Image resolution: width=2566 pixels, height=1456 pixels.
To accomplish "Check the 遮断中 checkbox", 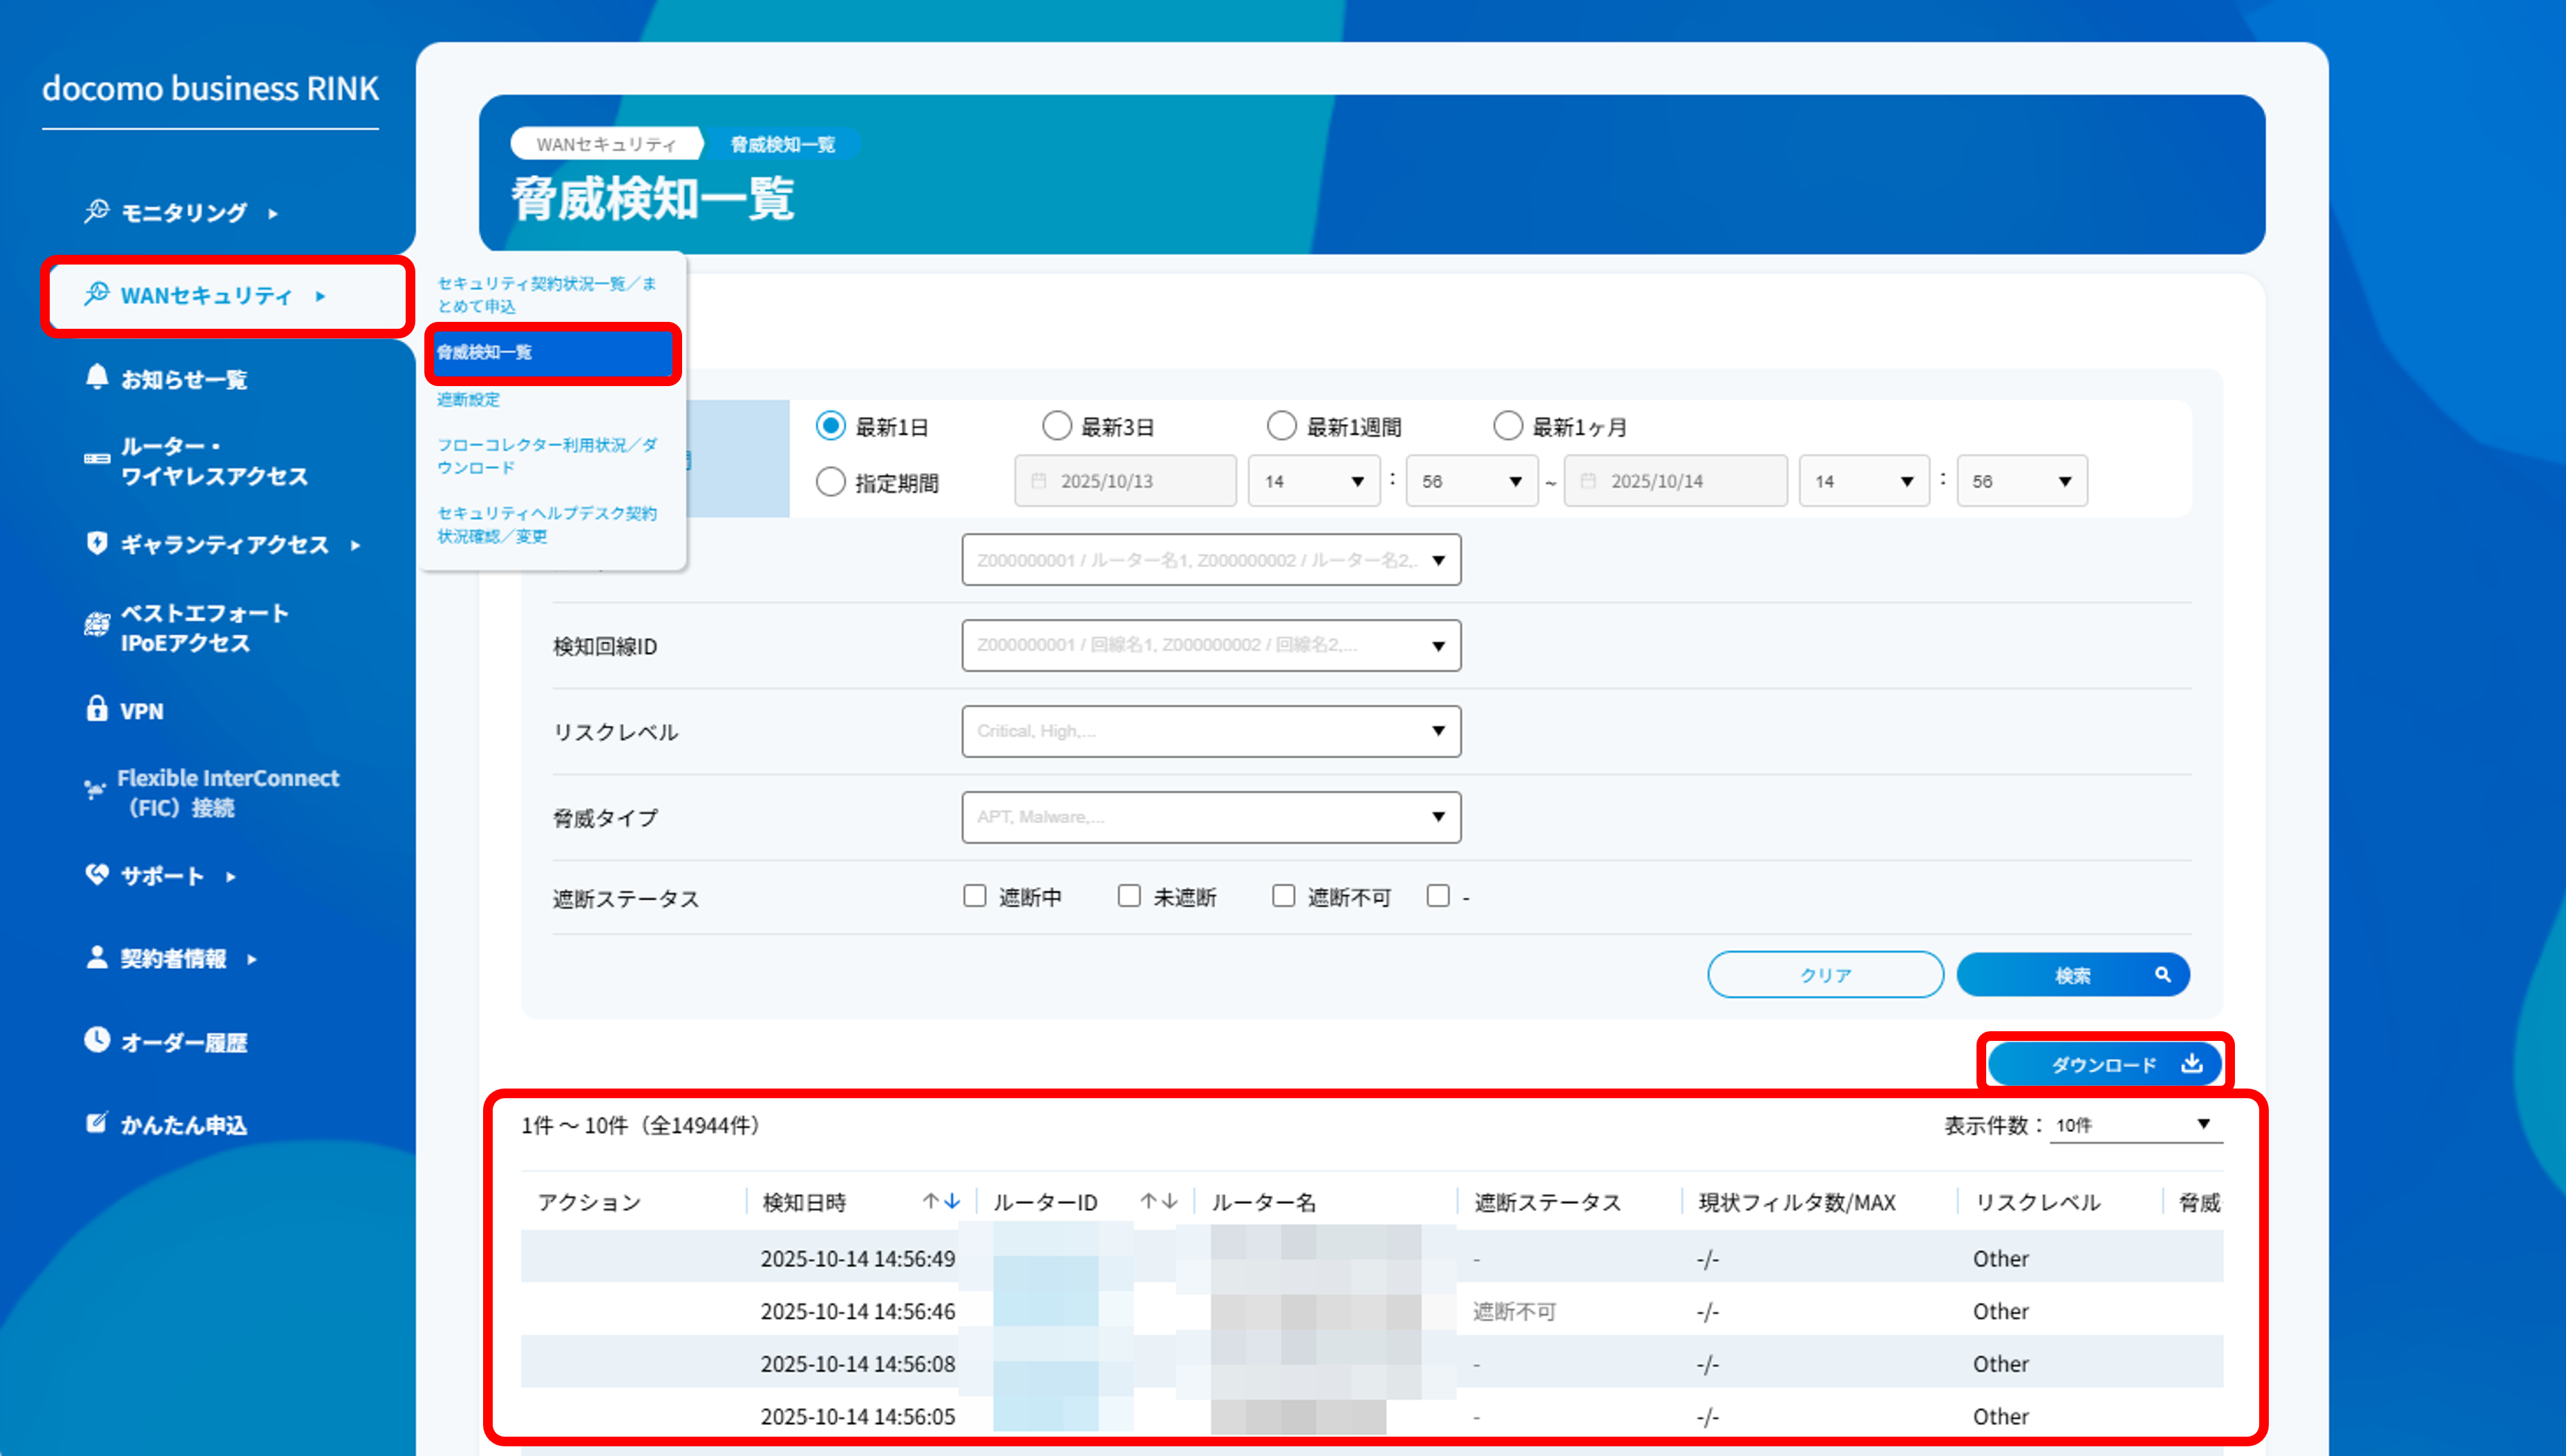I will click(x=974, y=896).
